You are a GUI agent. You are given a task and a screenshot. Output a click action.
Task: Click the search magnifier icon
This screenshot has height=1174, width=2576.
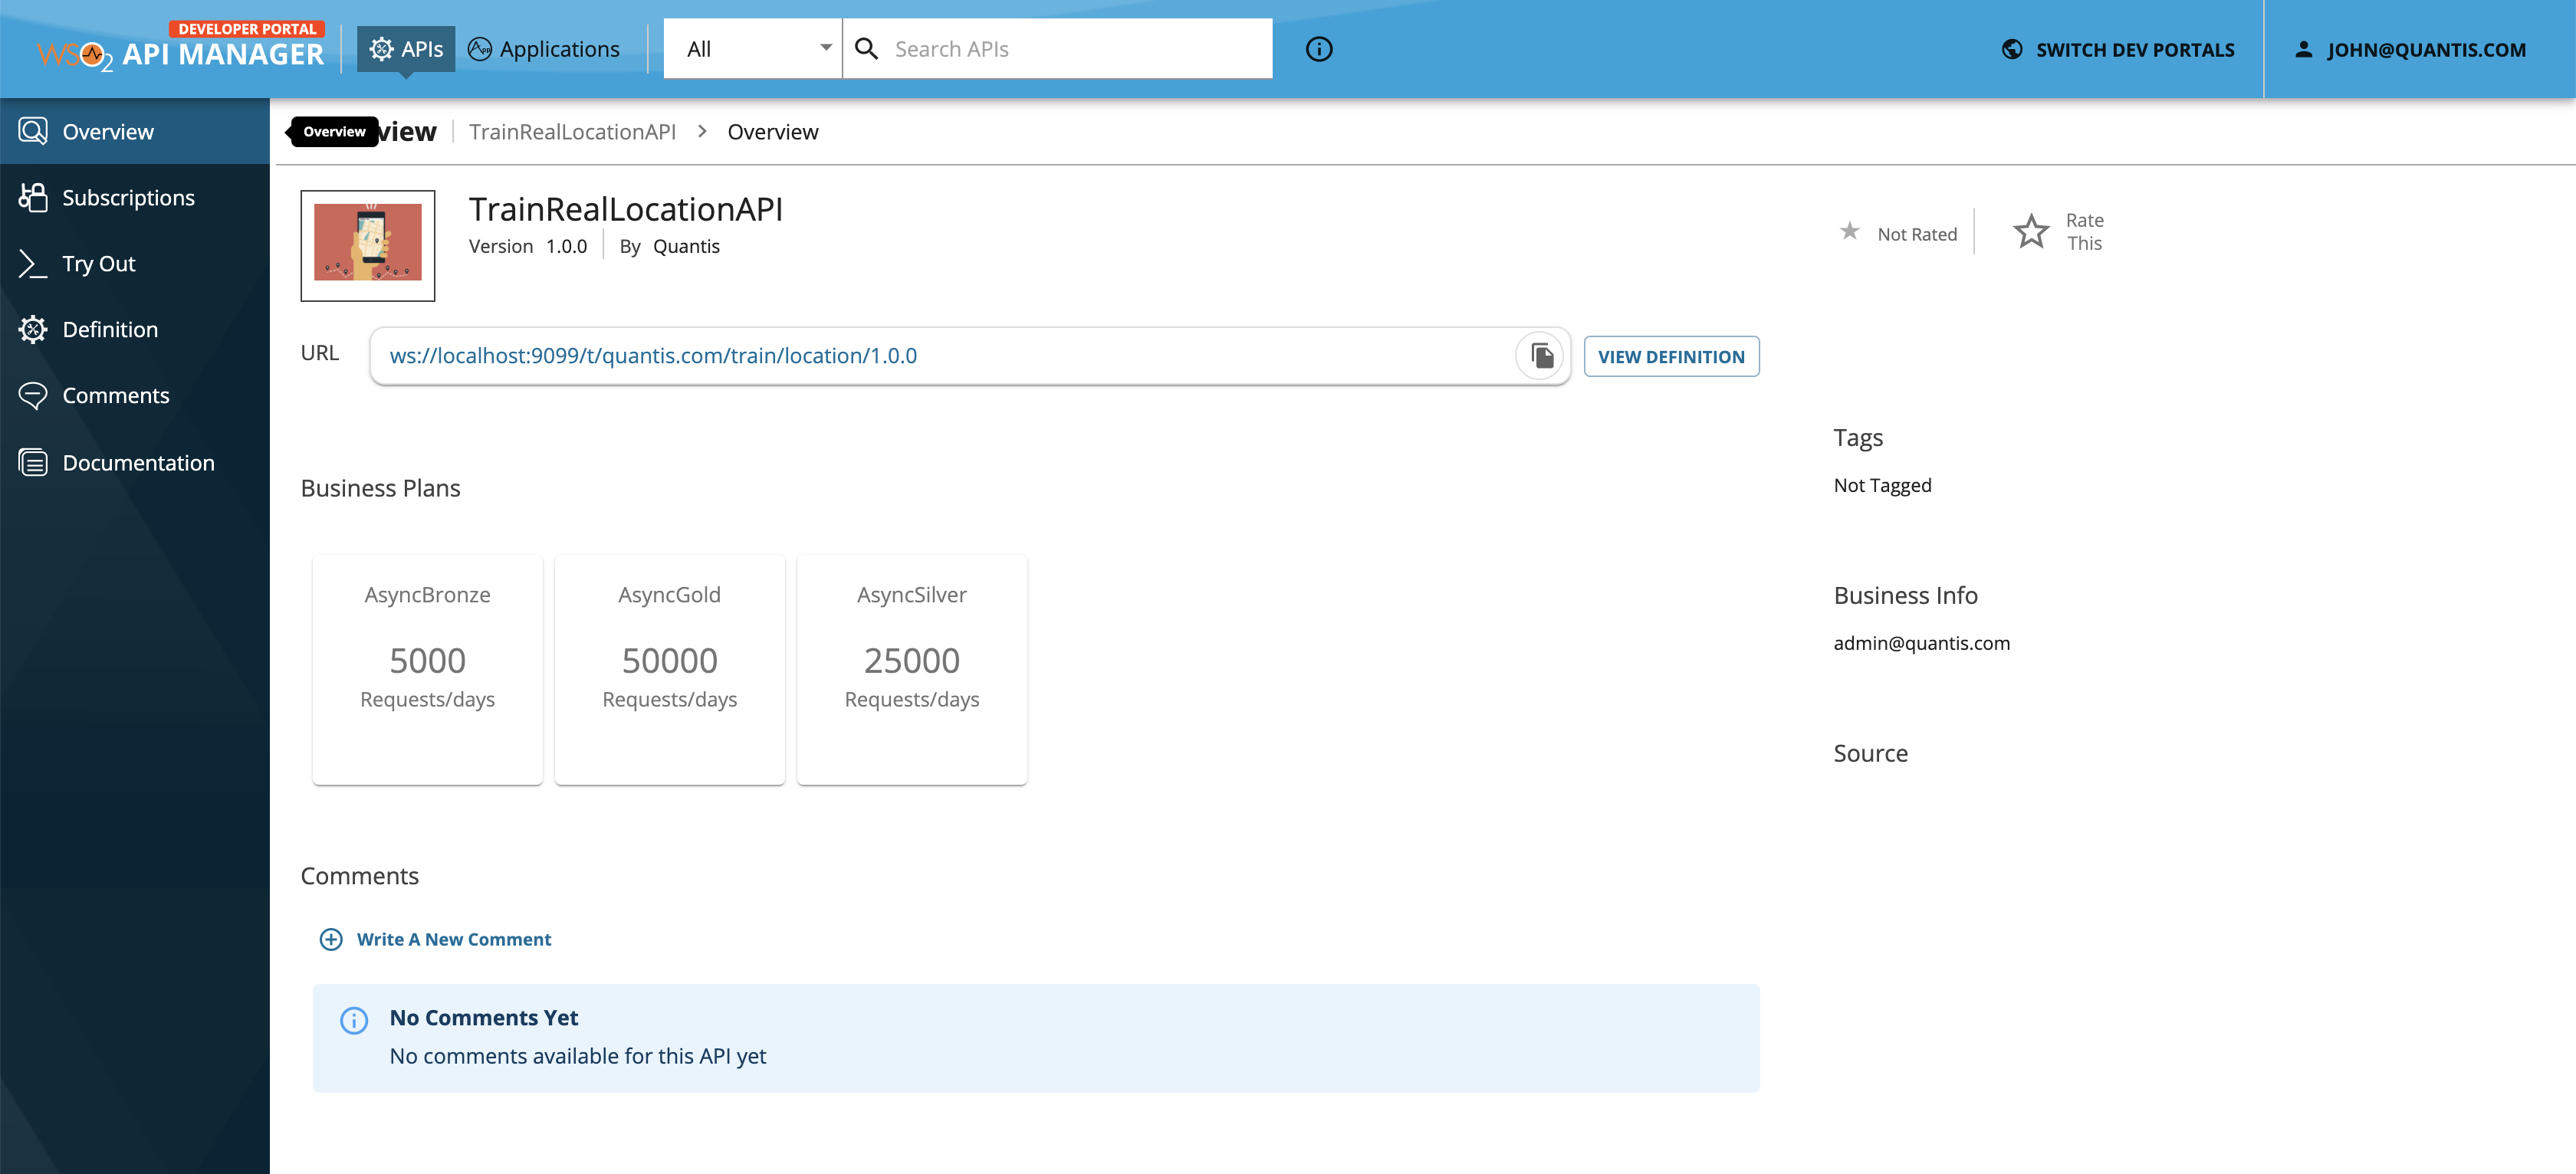point(867,48)
